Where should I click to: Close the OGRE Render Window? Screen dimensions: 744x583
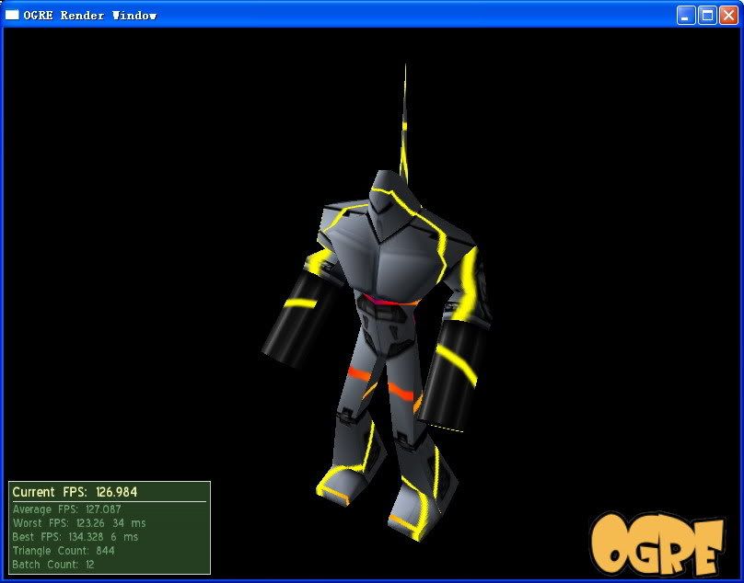728,15
